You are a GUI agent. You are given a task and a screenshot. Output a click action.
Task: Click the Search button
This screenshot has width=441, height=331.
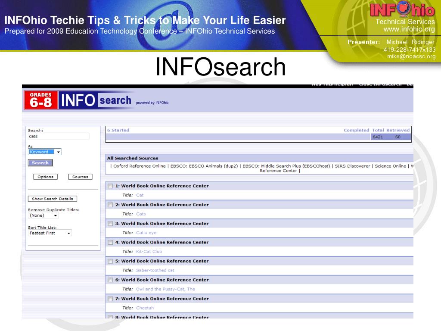(x=40, y=163)
